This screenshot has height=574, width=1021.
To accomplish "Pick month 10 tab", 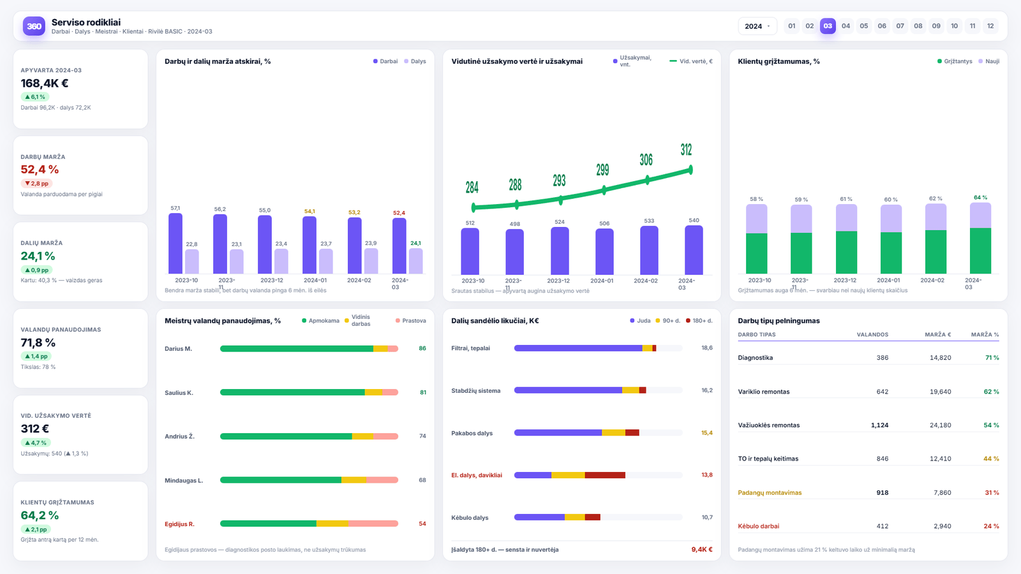I will coord(955,26).
